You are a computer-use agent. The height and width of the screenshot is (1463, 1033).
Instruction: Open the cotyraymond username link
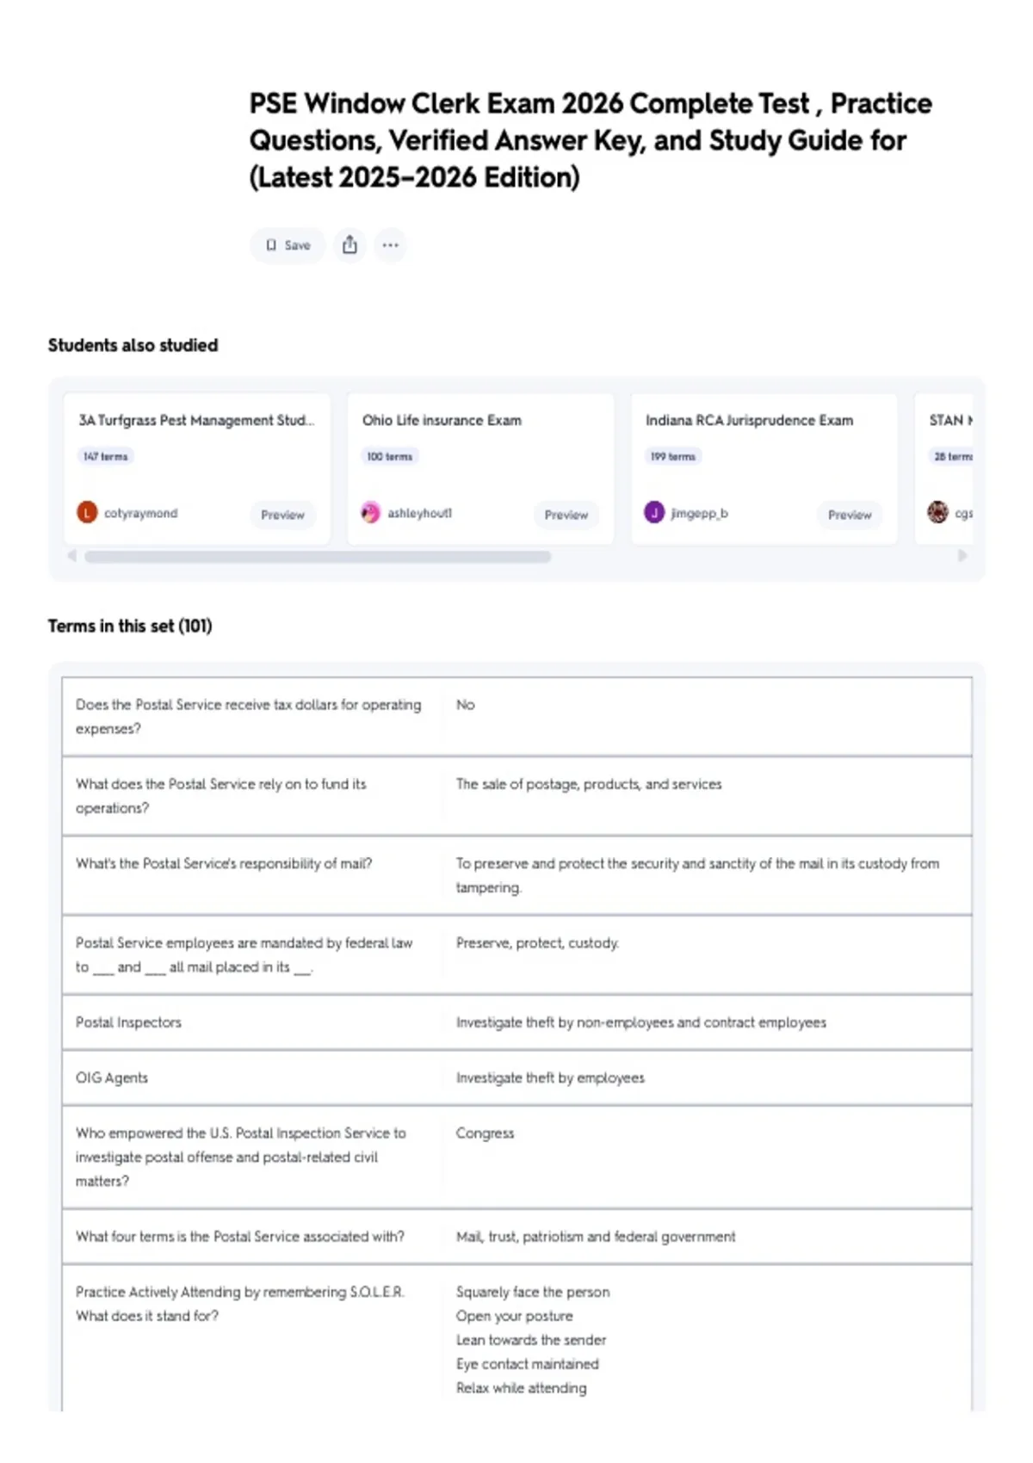(x=140, y=513)
